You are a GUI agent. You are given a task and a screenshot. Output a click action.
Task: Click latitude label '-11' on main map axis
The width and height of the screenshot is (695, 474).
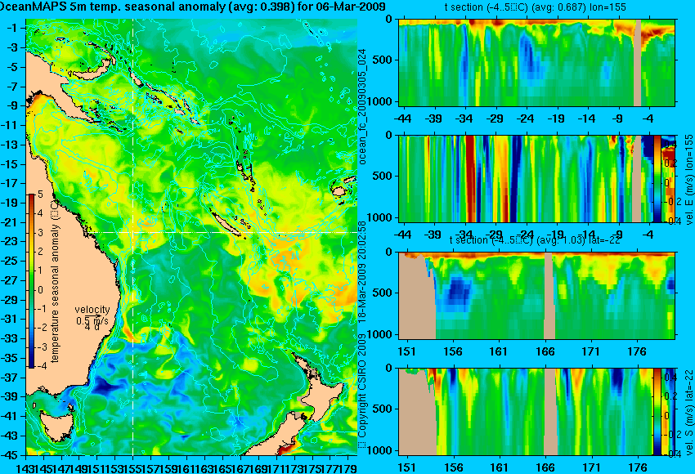[x=10, y=125]
